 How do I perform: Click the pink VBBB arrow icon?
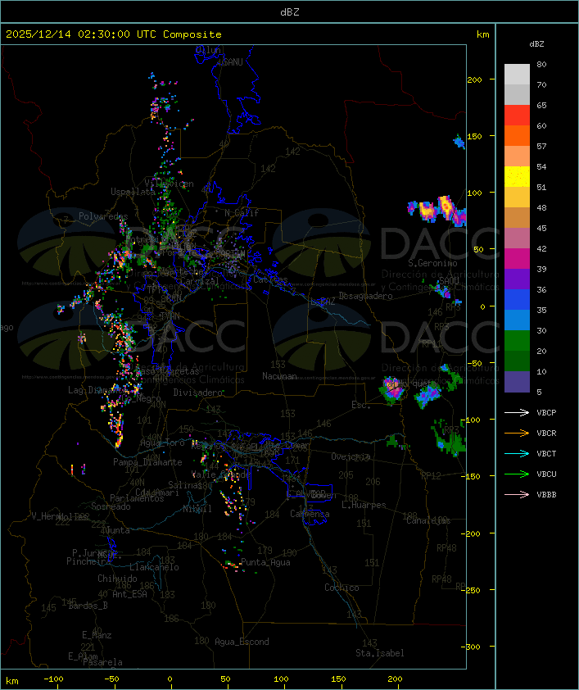point(517,495)
